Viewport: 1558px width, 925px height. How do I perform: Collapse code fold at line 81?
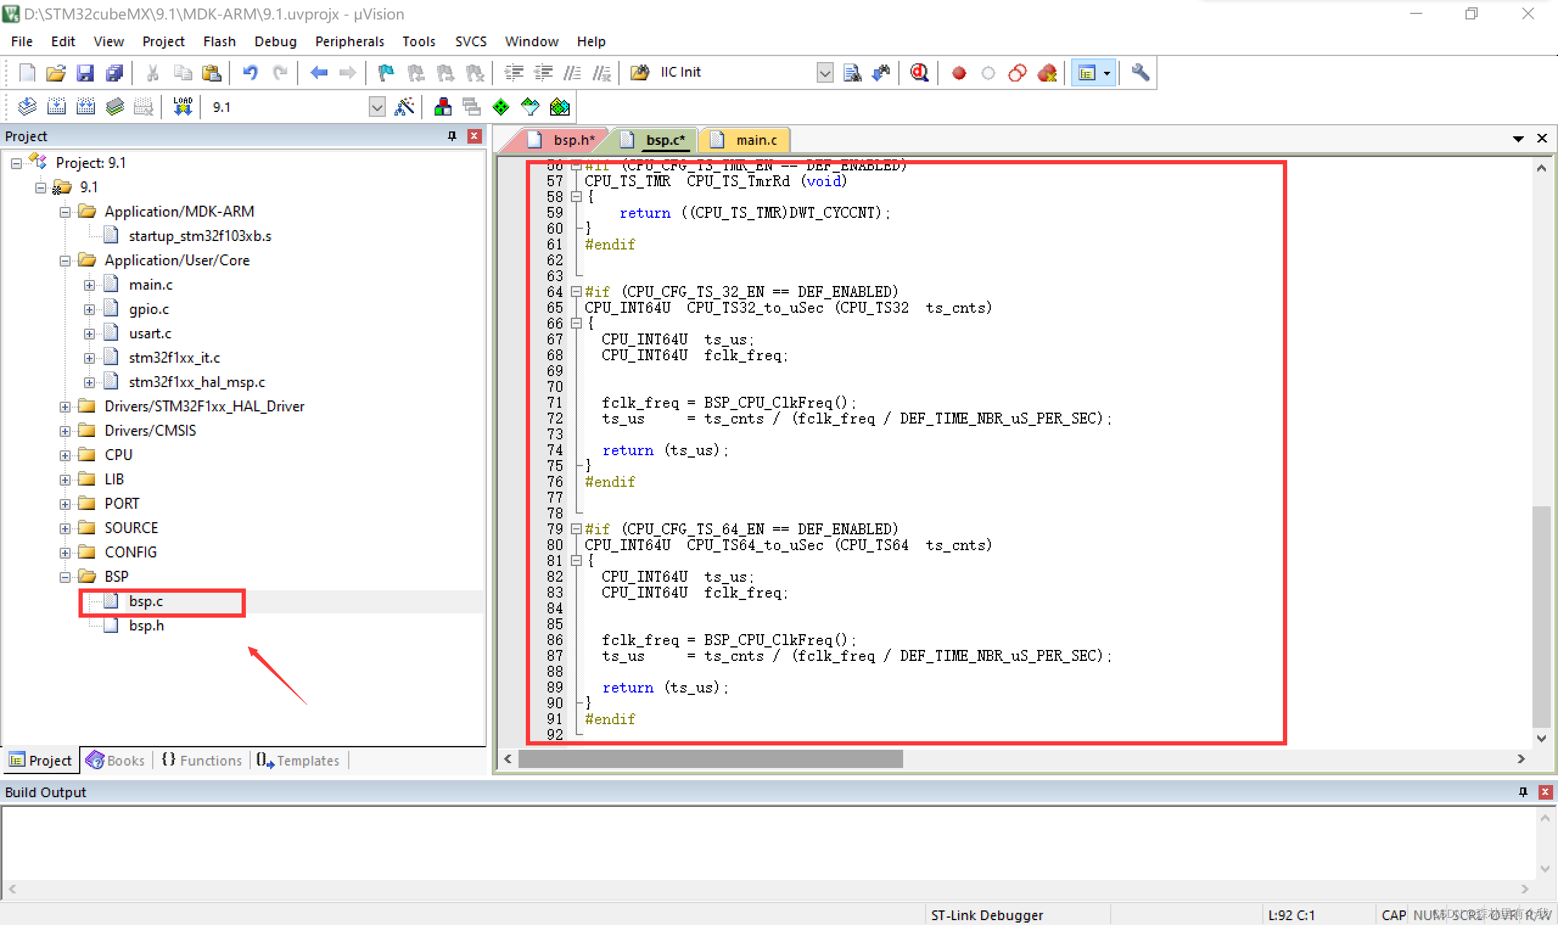(576, 560)
